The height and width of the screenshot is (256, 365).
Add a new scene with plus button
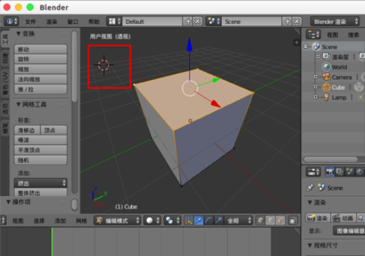coord(287,21)
